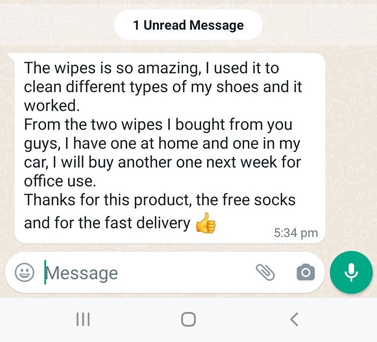This screenshot has height=342, width=377.
Task: Tap the words "office use." in the message
Action: [x=60, y=181]
